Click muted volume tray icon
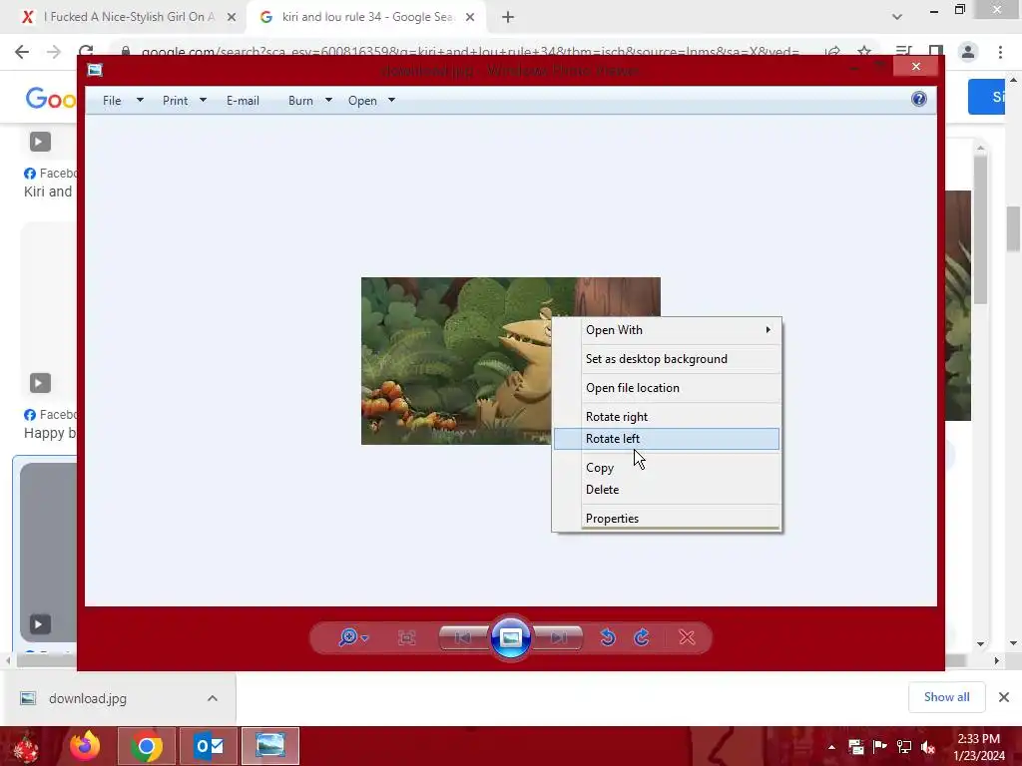Screen dimensions: 1022x766 pos(928,747)
